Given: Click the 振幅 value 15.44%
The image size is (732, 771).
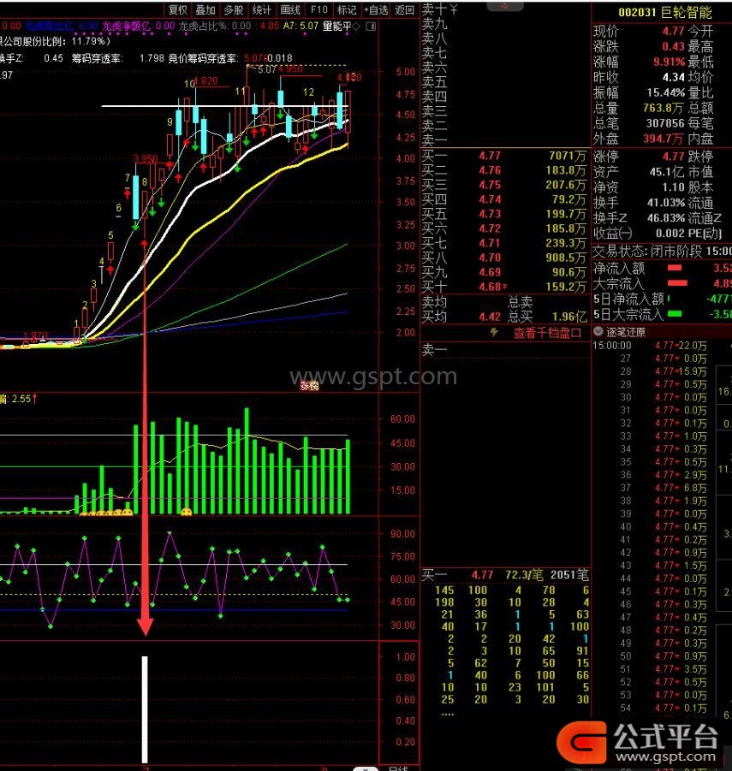Looking at the screenshot, I should (665, 92).
